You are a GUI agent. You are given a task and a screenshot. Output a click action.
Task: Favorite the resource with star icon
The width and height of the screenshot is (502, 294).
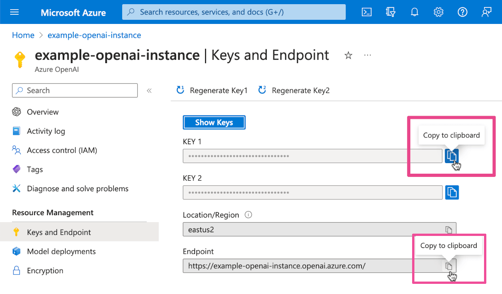[348, 56]
